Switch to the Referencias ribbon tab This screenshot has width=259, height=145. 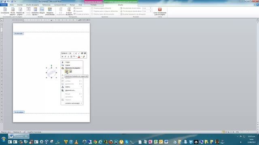[x=47, y=5]
